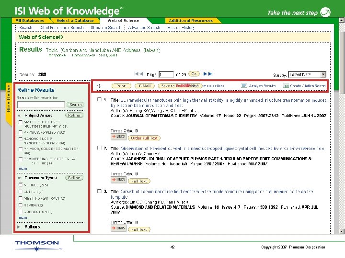Click the Print button

point(121,86)
